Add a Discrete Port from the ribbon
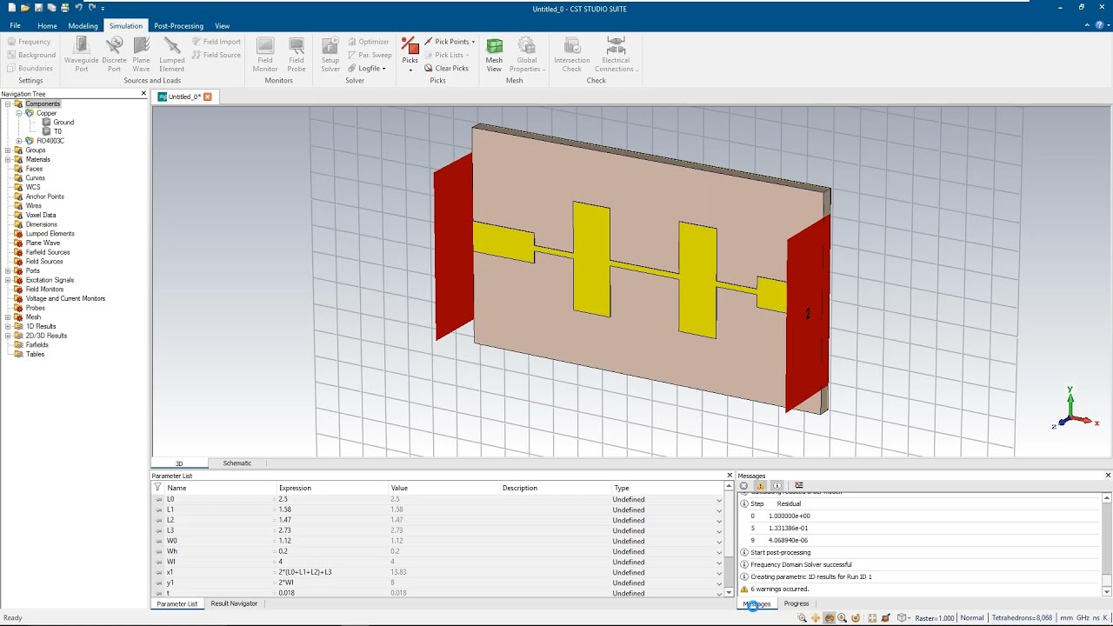 click(114, 54)
